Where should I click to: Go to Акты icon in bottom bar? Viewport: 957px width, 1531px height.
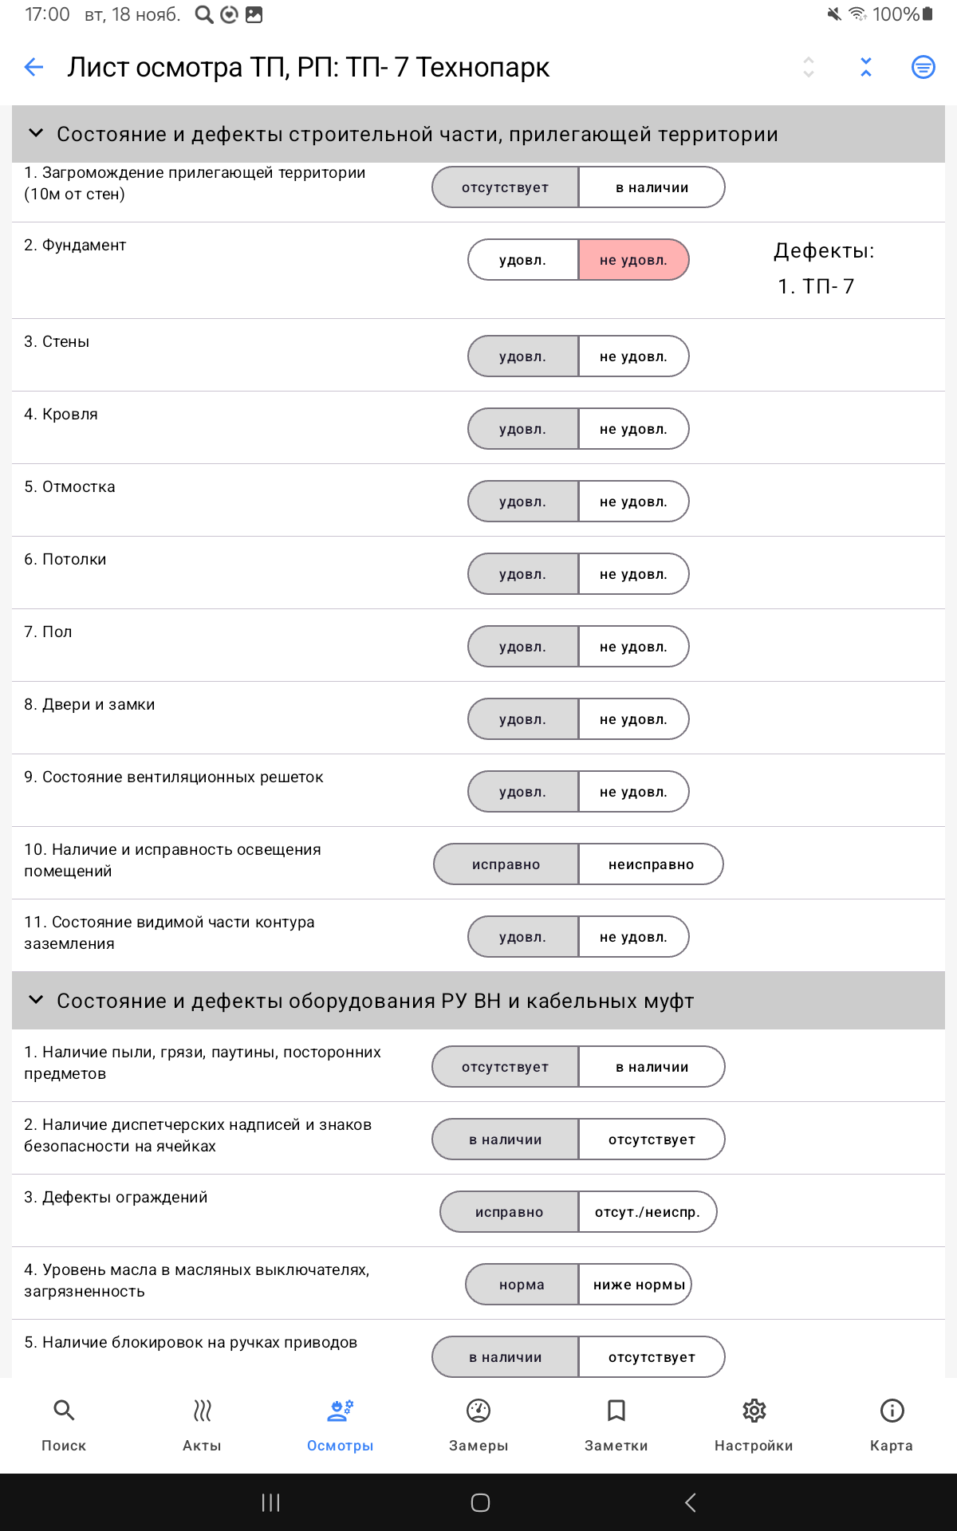pyautogui.click(x=202, y=1411)
